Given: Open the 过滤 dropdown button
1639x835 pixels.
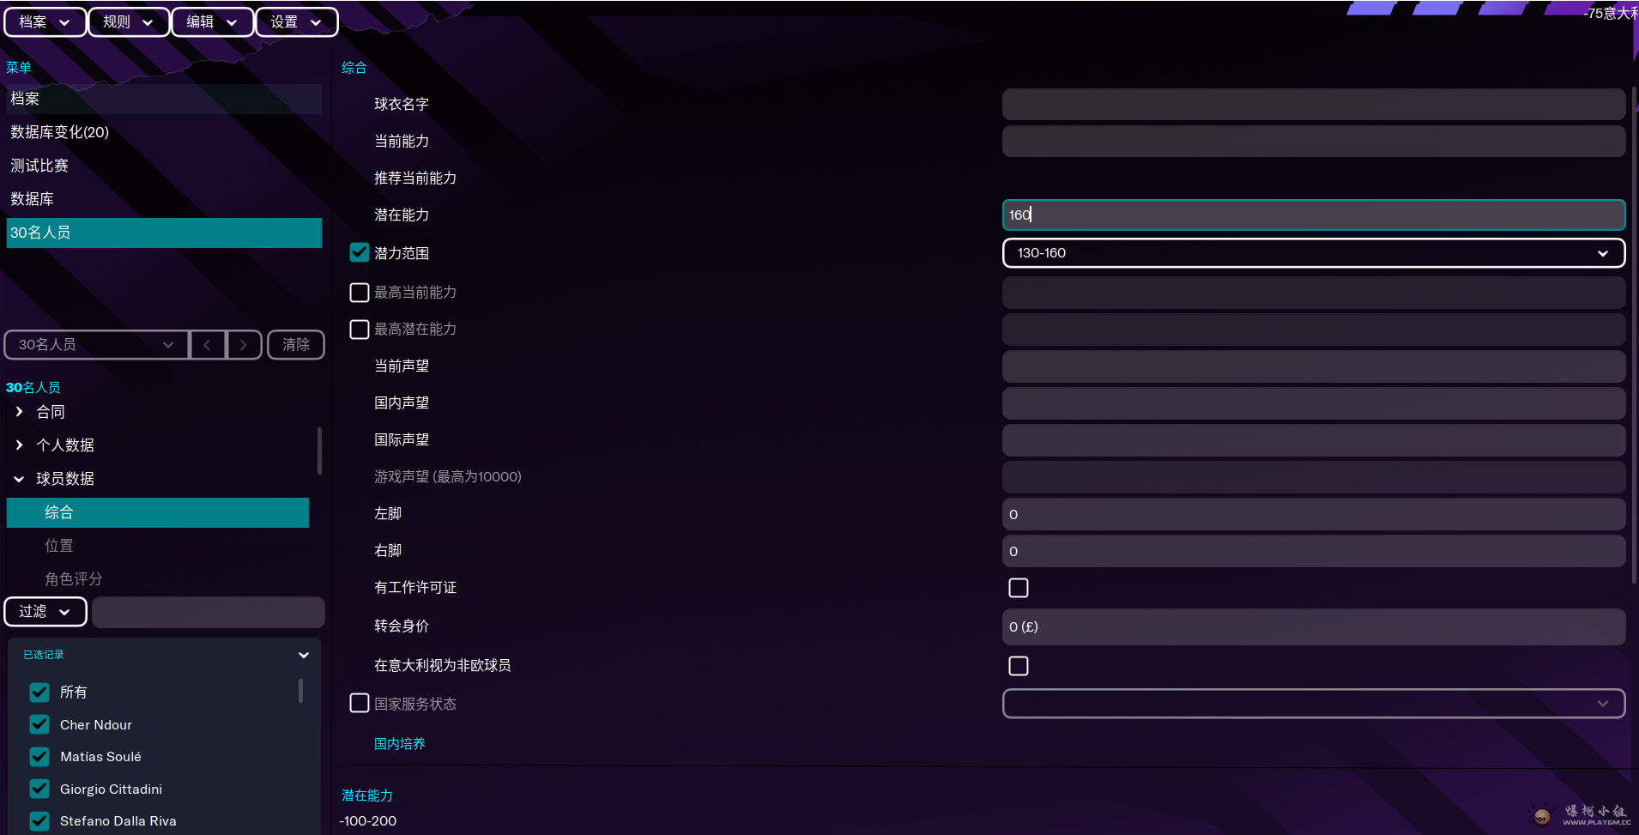Looking at the screenshot, I should tap(45, 612).
